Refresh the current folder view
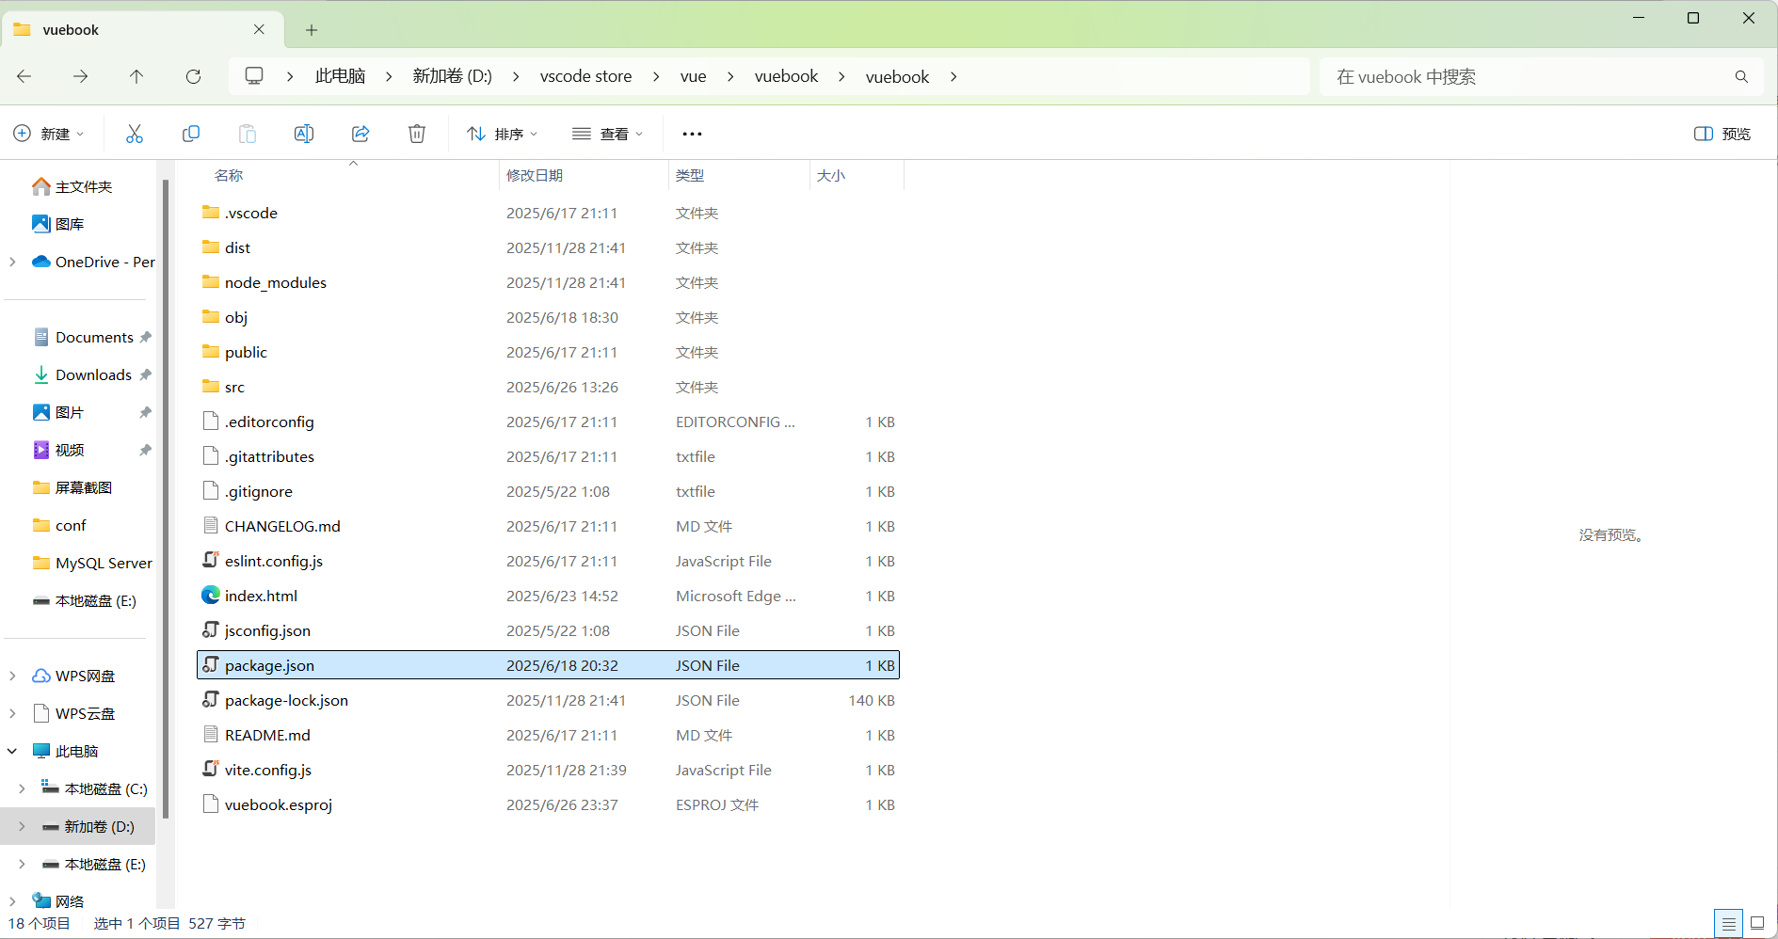Image resolution: width=1778 pixels, height=939 pixels. [x=193, y=76]
